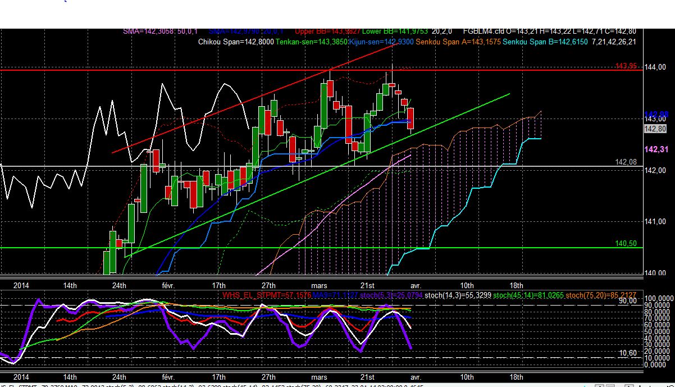Click the last red candlestick on the chart
Viewport: 675px width, 387px height.
point(410,119)
